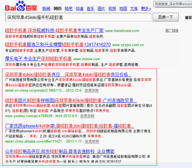Open the 知道 tab
The image size is (192, 168).
[80, 9]
